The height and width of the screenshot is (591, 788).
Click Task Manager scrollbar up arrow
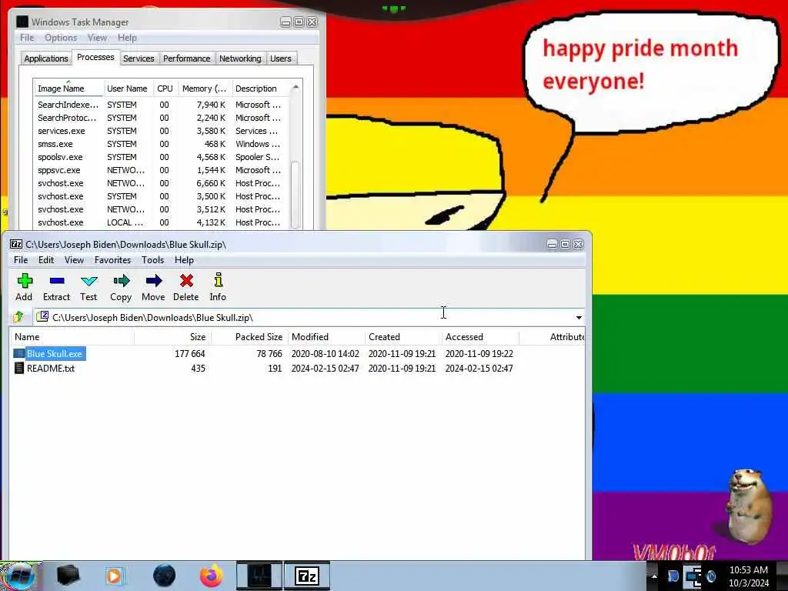295,88
